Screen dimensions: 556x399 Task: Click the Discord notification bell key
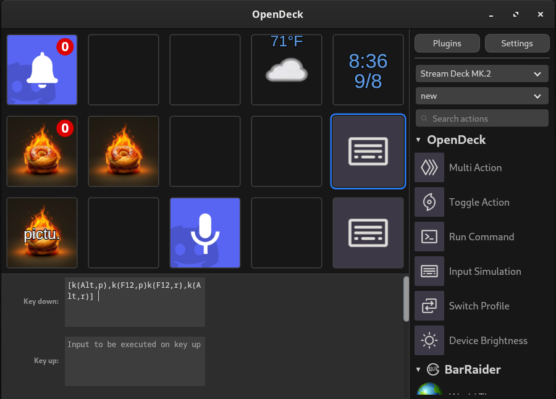(42, 70)
